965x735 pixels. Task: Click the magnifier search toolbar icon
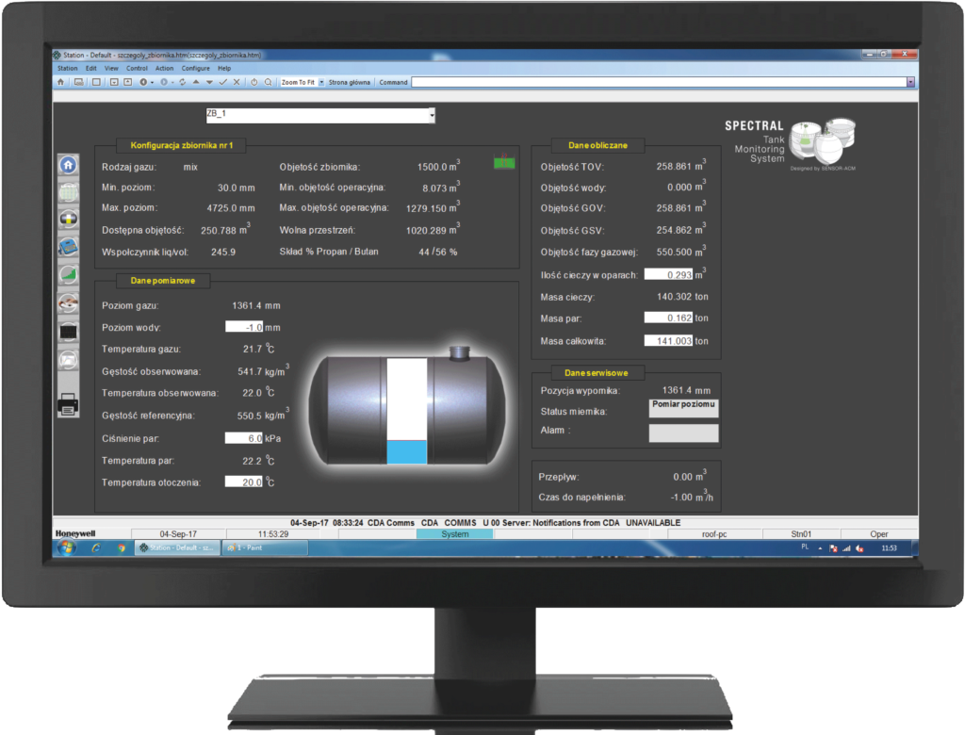click(x=269, y=82)
